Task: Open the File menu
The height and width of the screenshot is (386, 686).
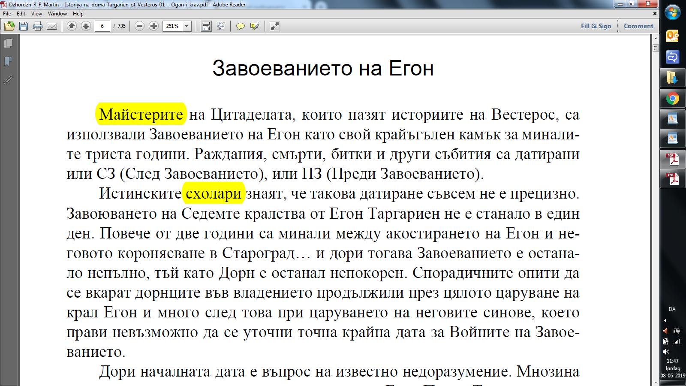Action: [7, 14]
